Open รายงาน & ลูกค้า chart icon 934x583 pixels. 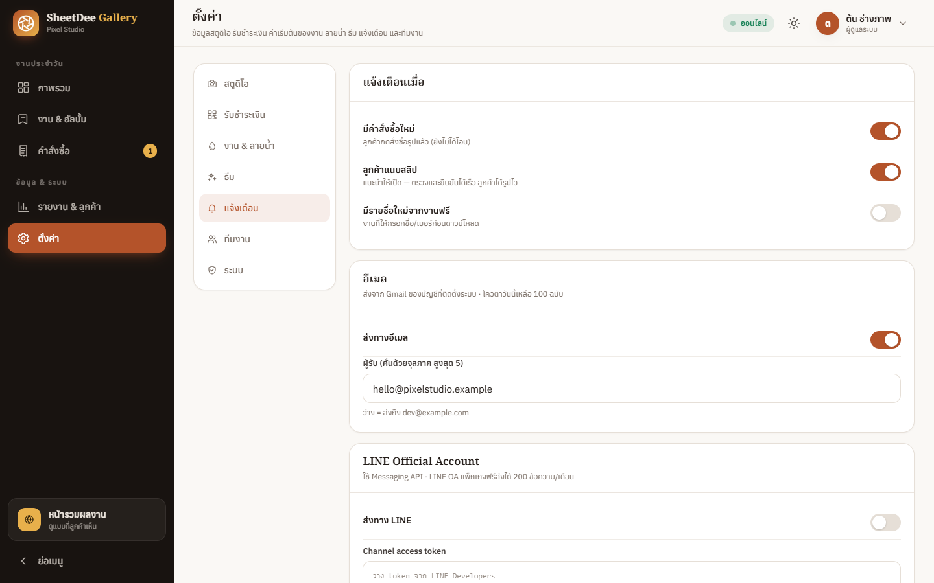click(23, 207)
